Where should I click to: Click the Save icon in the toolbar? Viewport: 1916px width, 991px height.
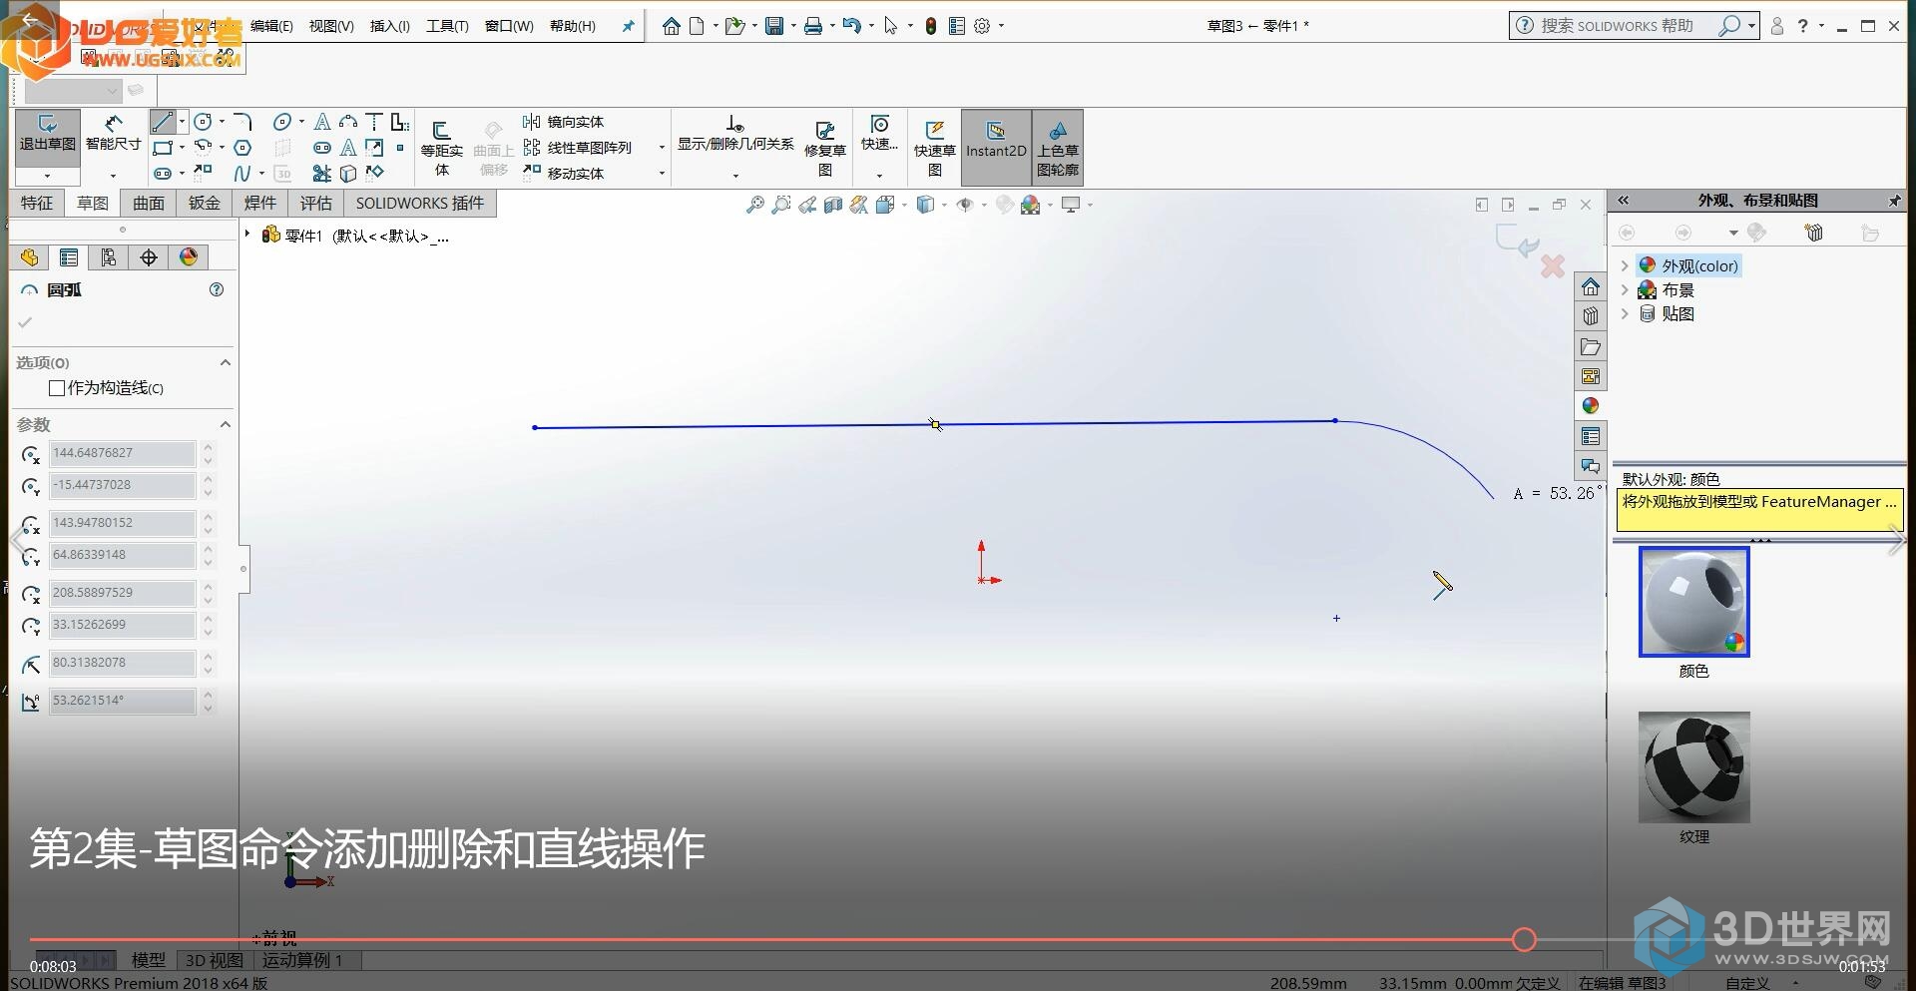pos(774,26)
